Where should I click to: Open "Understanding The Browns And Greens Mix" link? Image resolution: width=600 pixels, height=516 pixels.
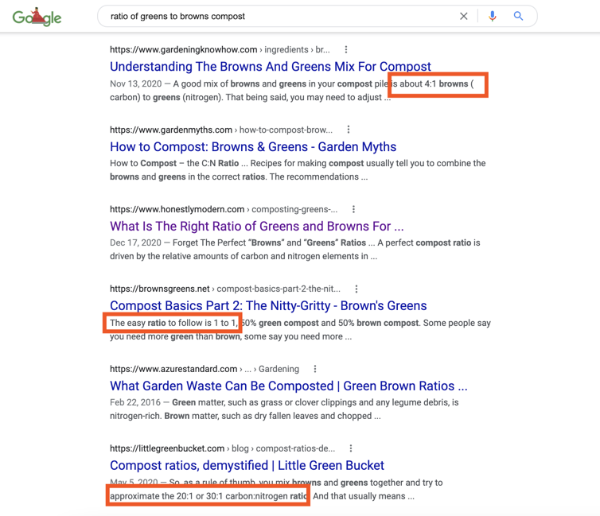coord(271,67)
